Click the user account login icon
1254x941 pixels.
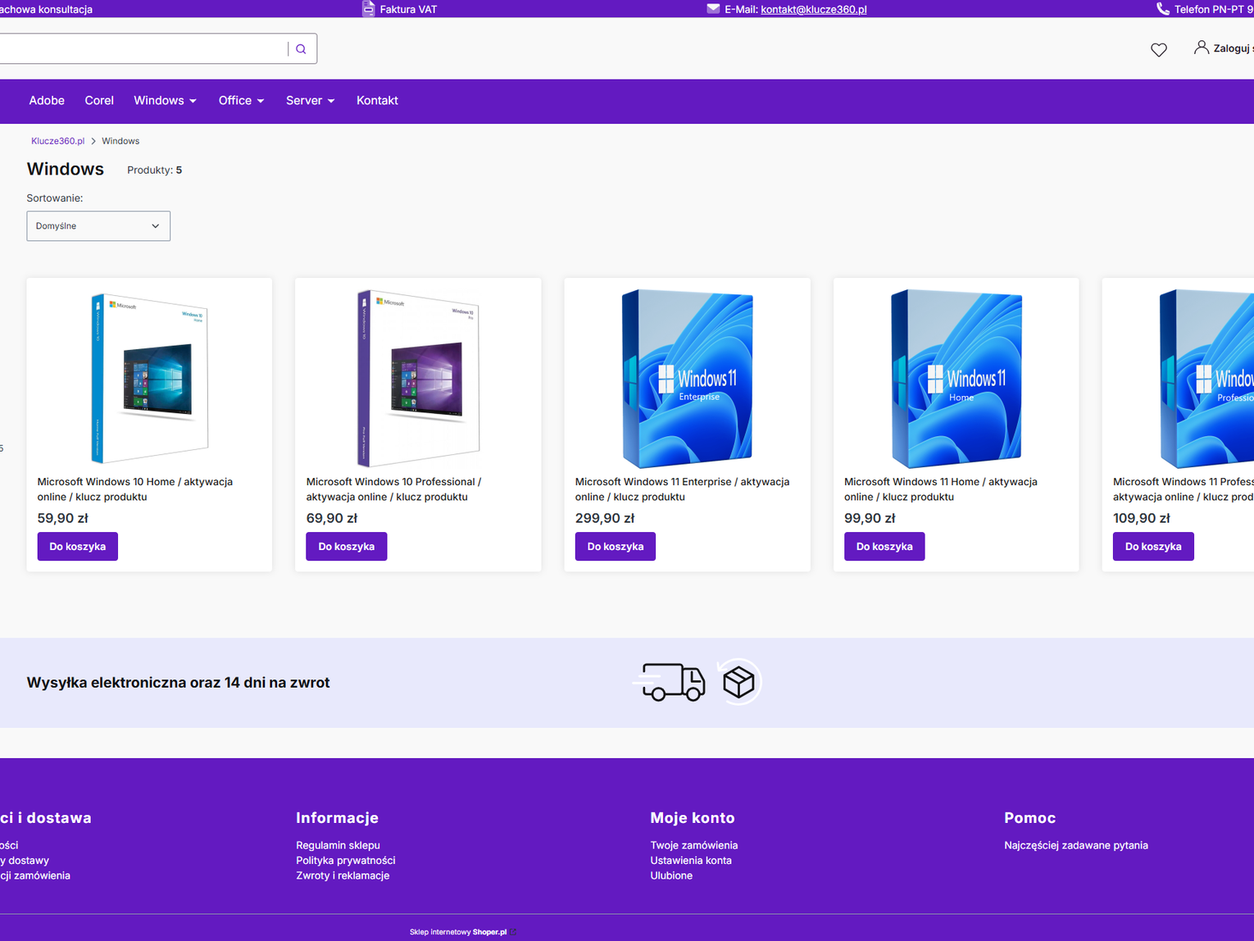[x=1201, y=48]
